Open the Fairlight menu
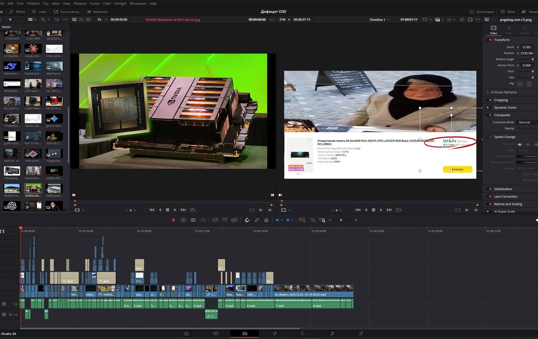 point(120,3)
